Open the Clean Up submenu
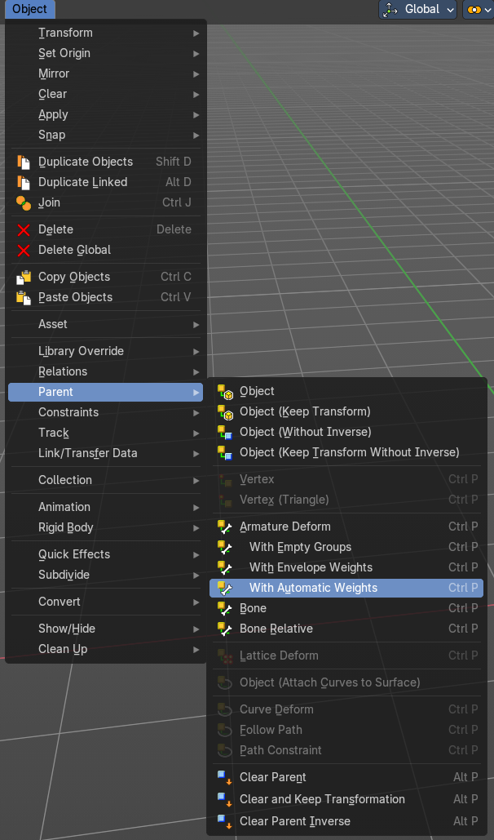The image size is (494, 840). coord(105,649)
